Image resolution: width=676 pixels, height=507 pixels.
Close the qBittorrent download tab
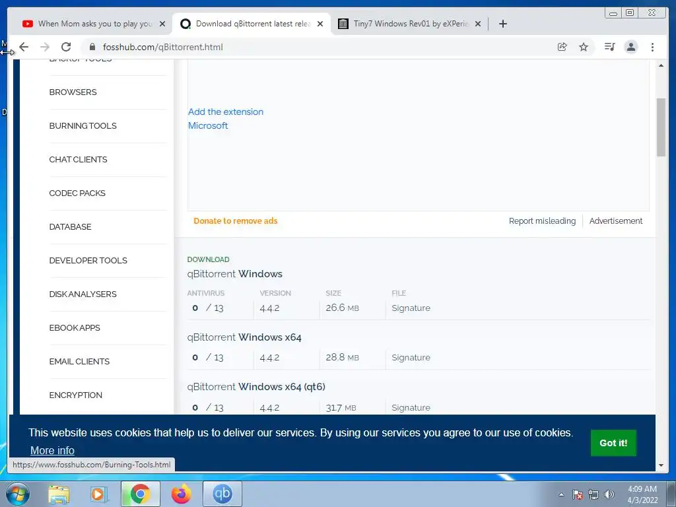[x=320, y=24]
